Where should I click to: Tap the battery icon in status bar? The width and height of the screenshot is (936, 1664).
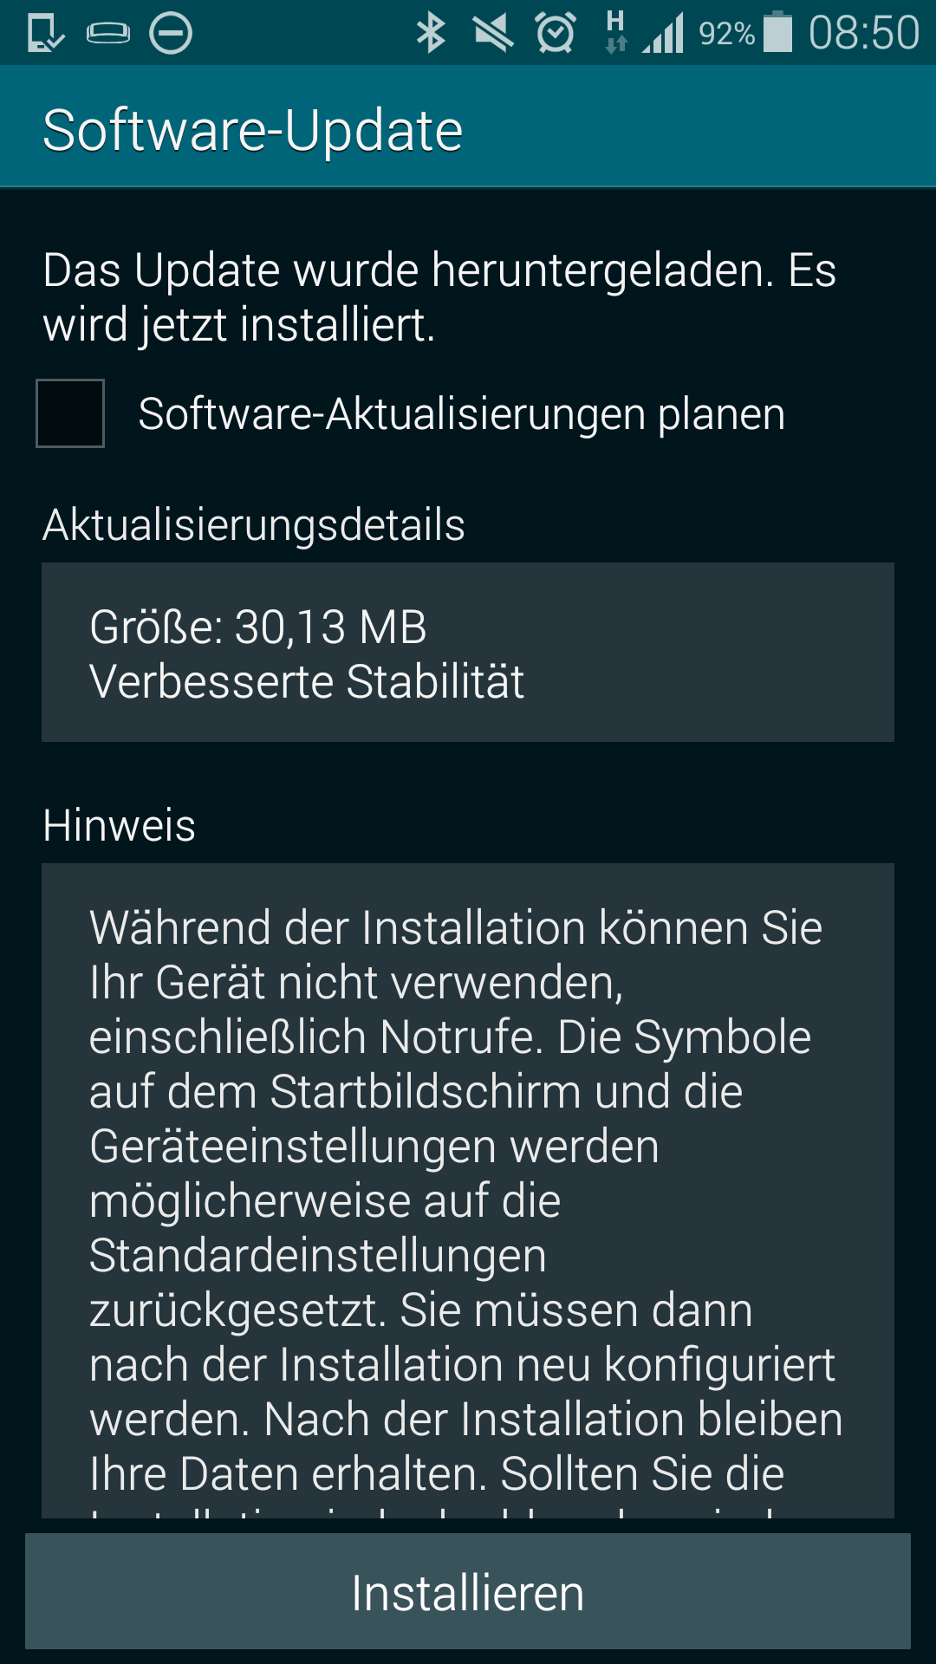777,32
